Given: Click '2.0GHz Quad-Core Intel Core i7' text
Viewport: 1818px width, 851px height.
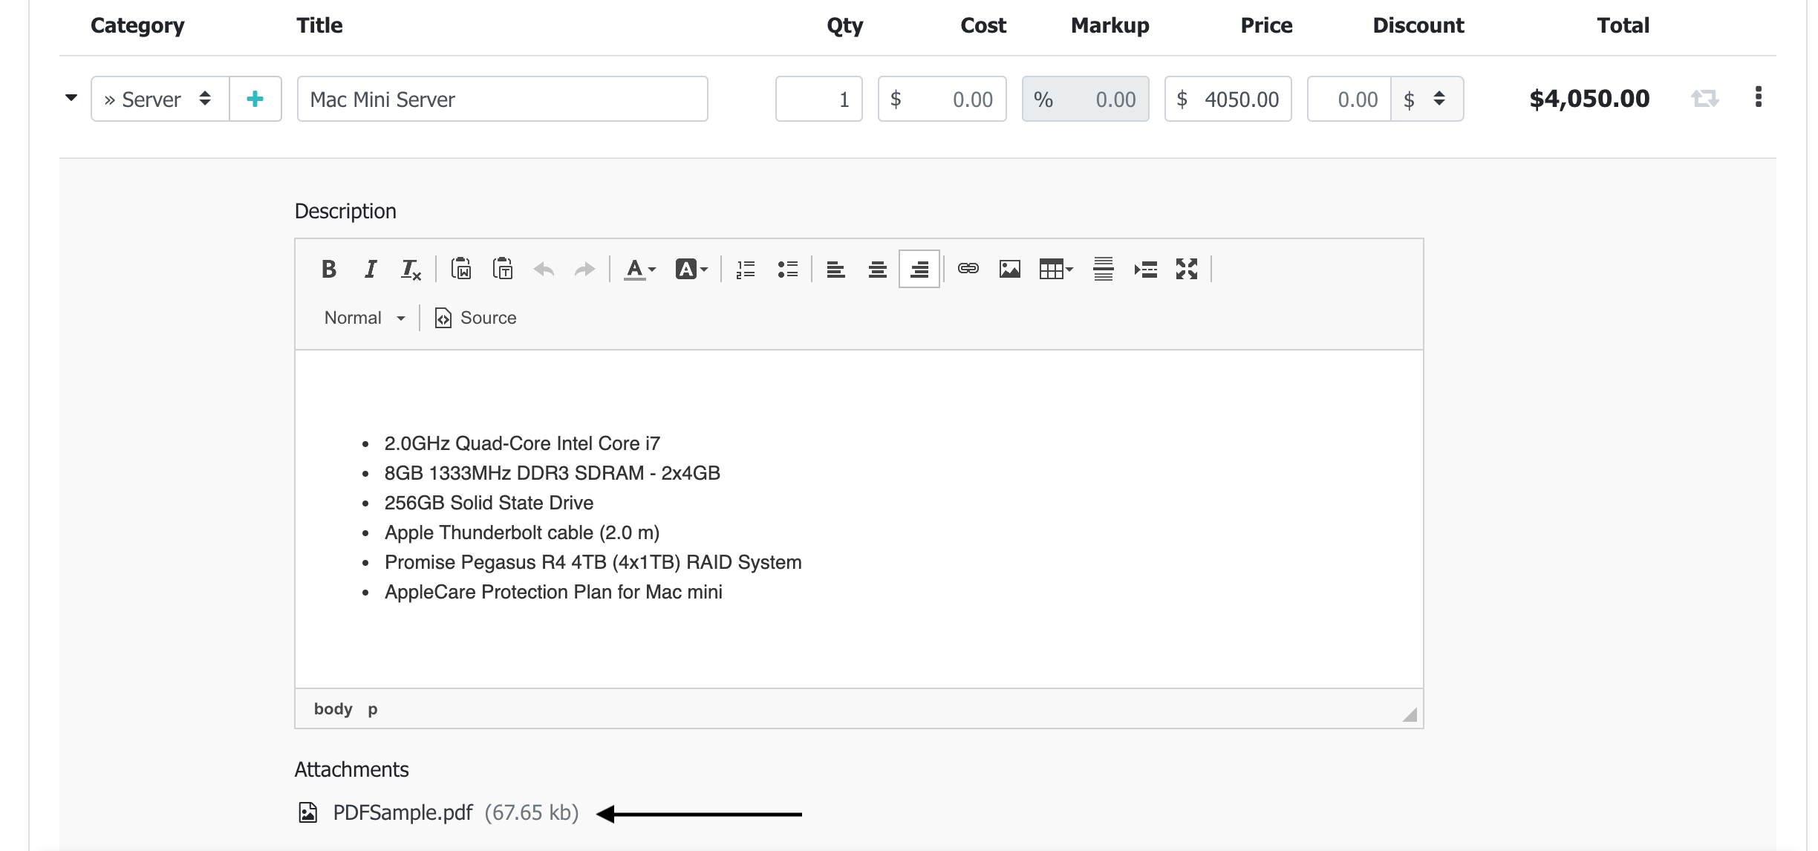Looking at the screenshot, I should pyautogui.click(x=522, y=443).
